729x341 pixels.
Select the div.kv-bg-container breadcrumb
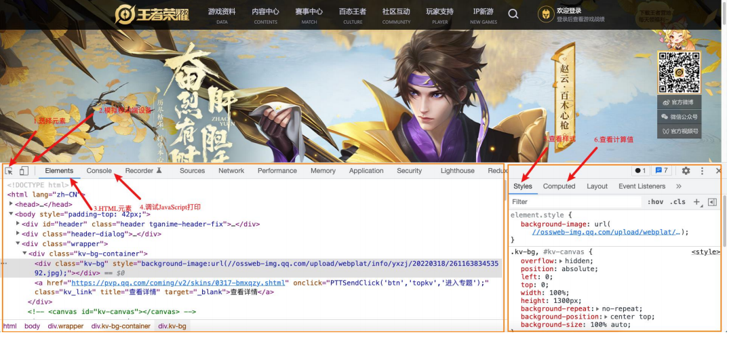coord(121,326)
